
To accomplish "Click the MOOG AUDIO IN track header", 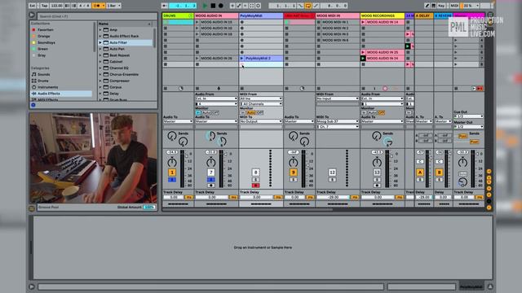I will click(x=216, y=15).
